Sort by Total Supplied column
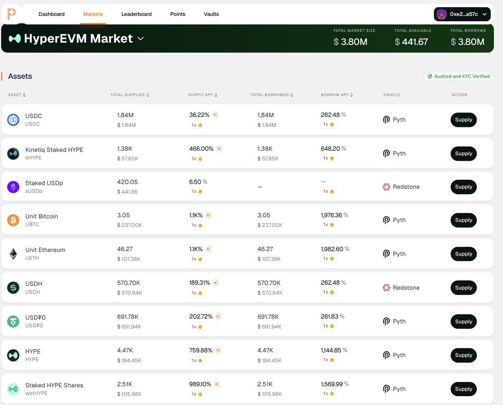This screenshot has height=405, width=503. [130, 95]
